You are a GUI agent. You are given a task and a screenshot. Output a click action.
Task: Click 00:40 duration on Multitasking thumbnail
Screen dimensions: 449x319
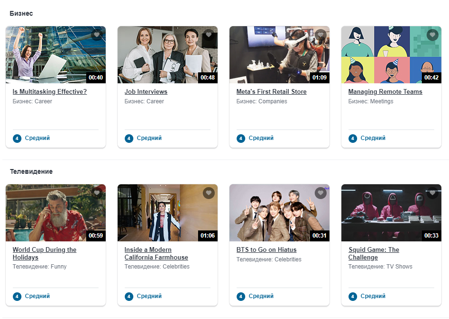pos(96,78)
